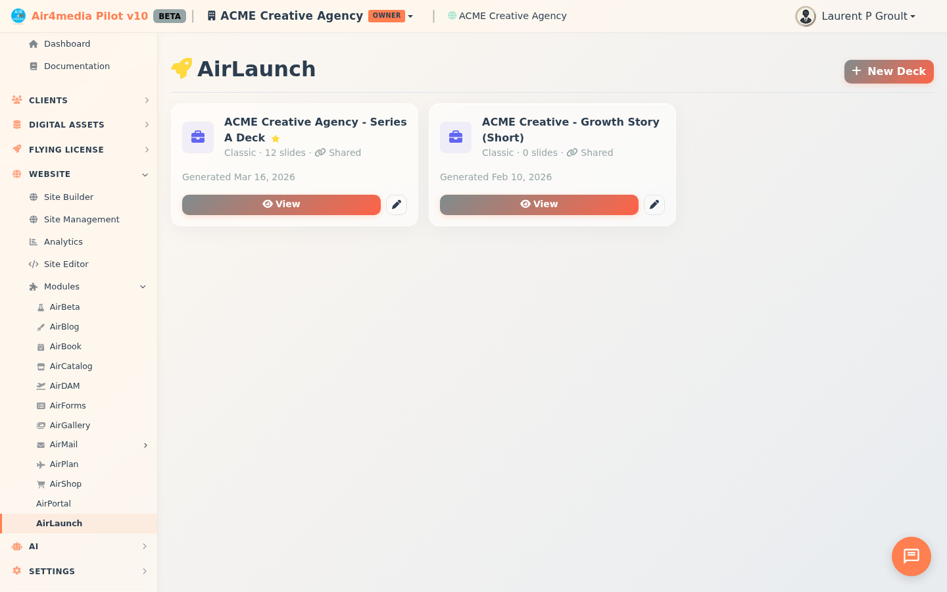Star the Series A Deck
947x592 pixels.
276,138
